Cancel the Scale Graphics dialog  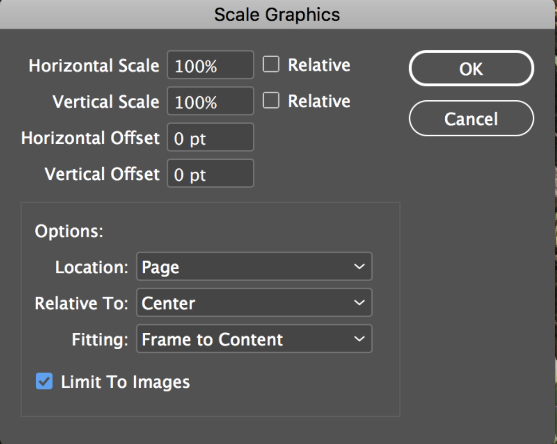(x=471, y=118)
